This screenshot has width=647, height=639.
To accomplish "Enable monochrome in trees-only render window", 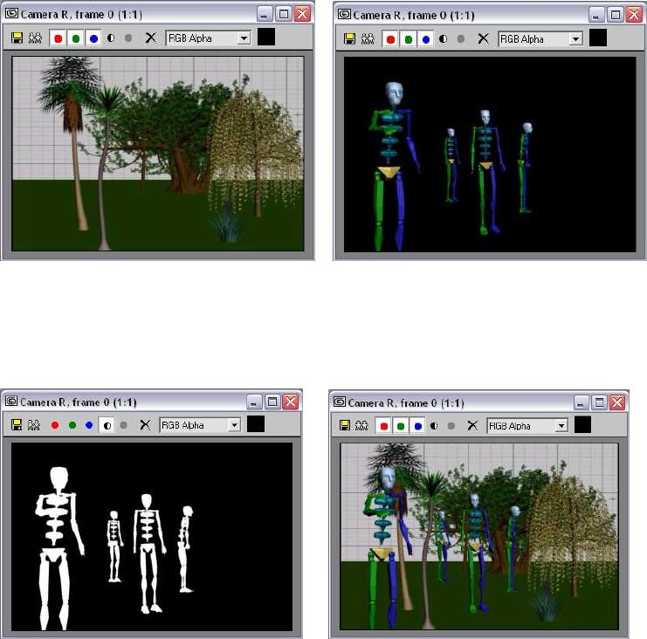I will coord(128,38).
